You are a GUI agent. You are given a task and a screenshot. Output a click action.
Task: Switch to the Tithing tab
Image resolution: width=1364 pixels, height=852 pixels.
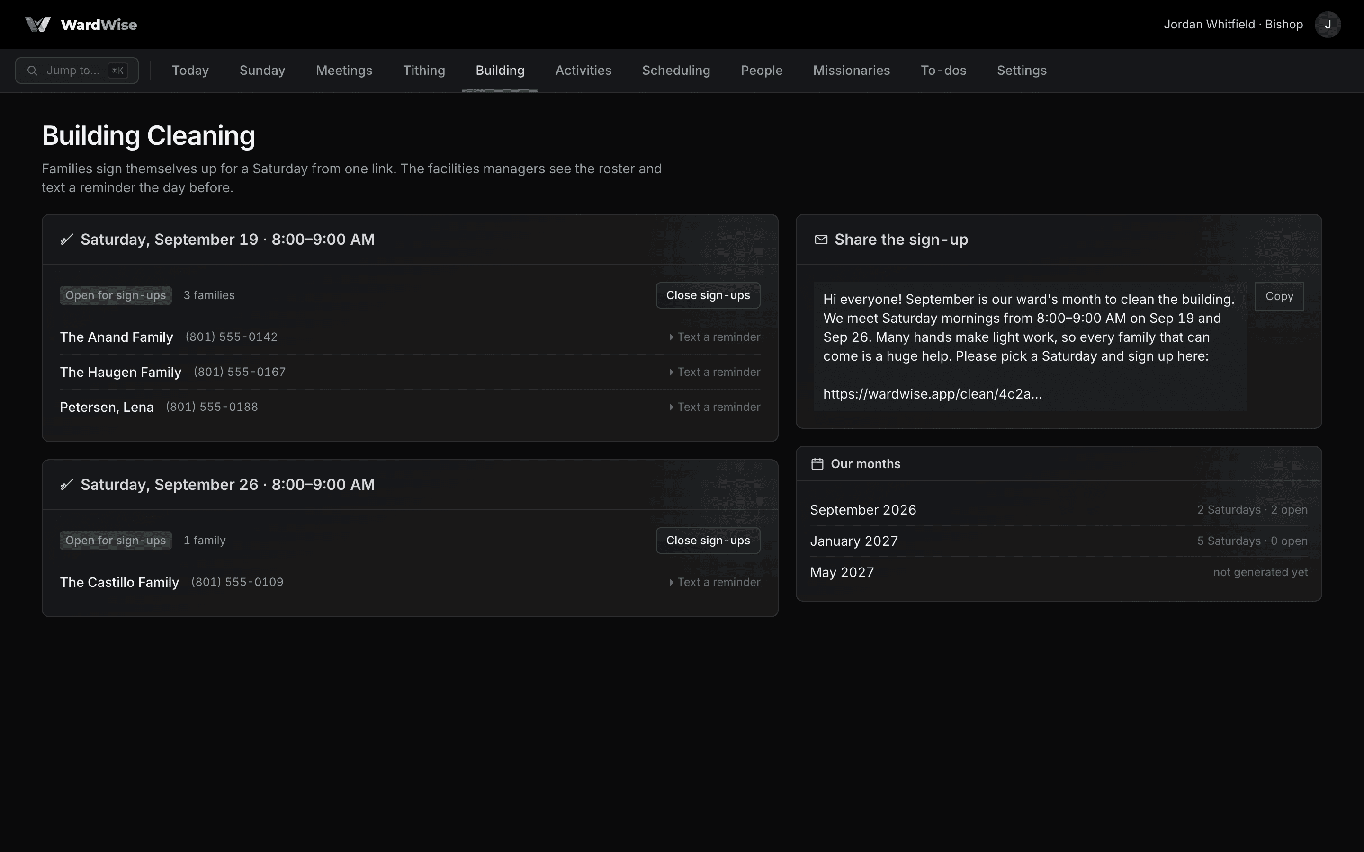click(424, 71)
